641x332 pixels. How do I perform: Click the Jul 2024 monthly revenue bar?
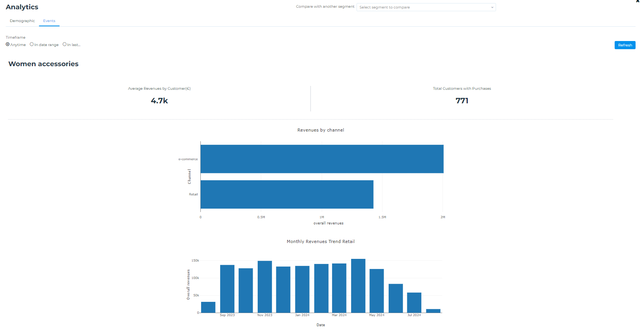(414, 303)
